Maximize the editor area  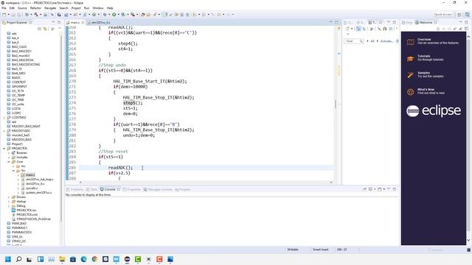click(336, 22)
